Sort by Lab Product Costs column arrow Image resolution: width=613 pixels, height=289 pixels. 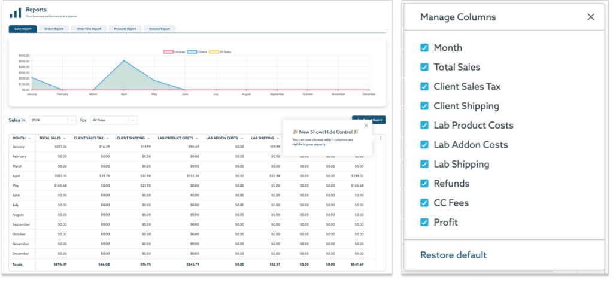click(196, 138)
